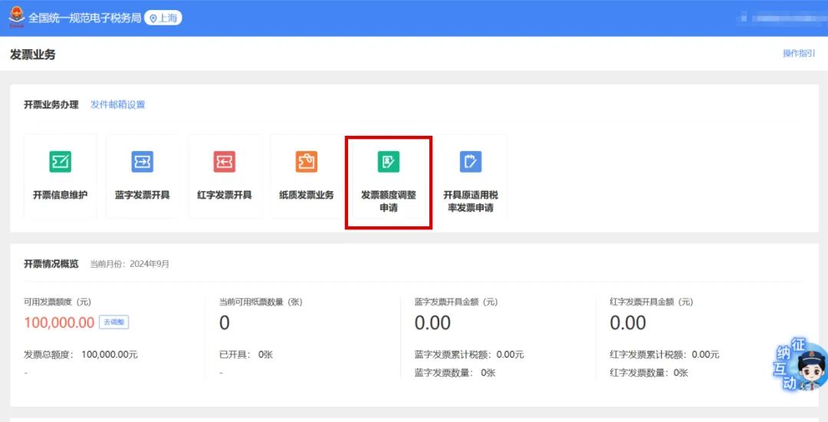The image size is (828, 422).
Task: Click the 红字发票开具金额 0.00 value
Action: [628, 323]
